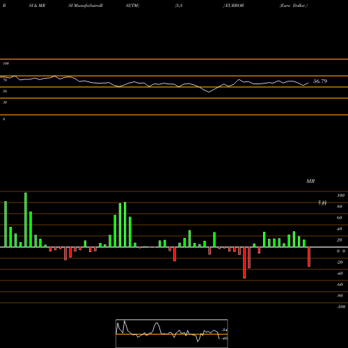
Task: Click the MR panel title label
Action: click(310, 181)
